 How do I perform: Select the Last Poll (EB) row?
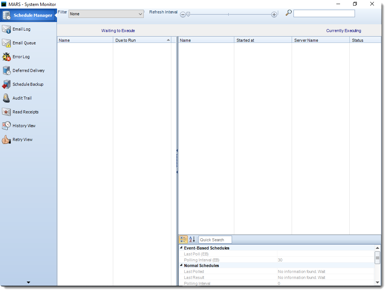(276, 254)
